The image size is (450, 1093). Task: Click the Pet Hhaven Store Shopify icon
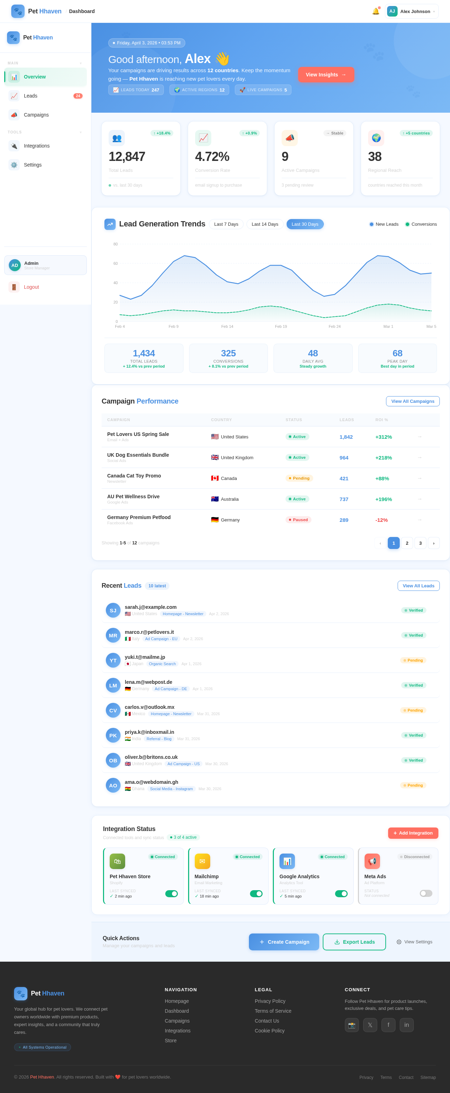(x=117, y=861)
